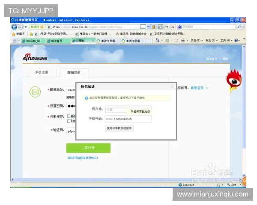Open the search provider dropdown arrow

pos(243,27)
